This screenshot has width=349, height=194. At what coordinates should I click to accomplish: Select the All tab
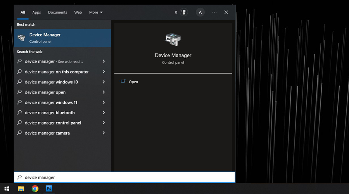23,12
